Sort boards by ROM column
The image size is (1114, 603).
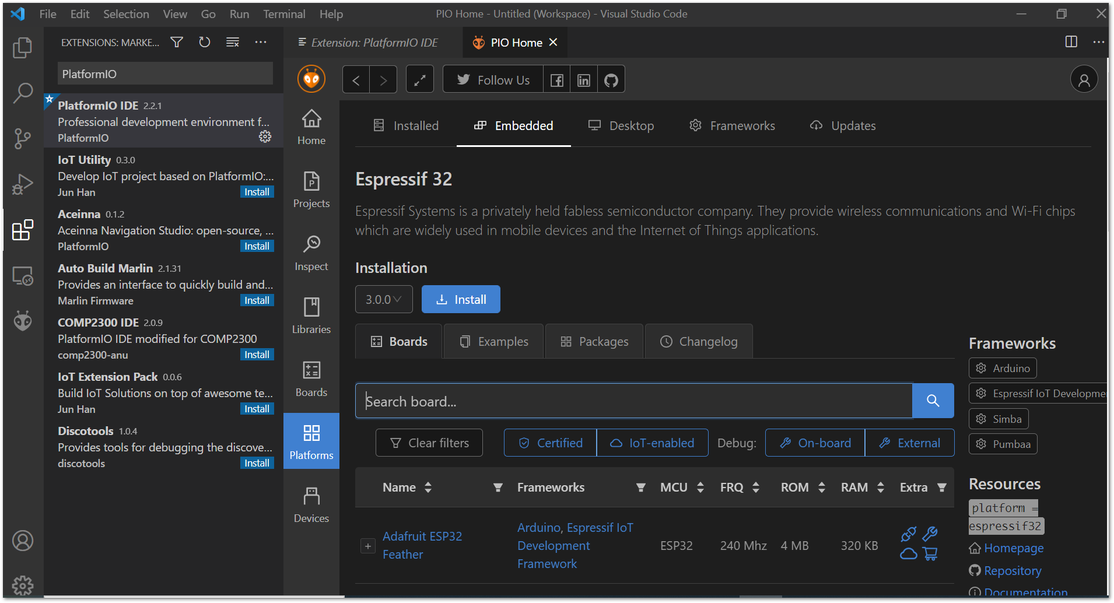822,488
